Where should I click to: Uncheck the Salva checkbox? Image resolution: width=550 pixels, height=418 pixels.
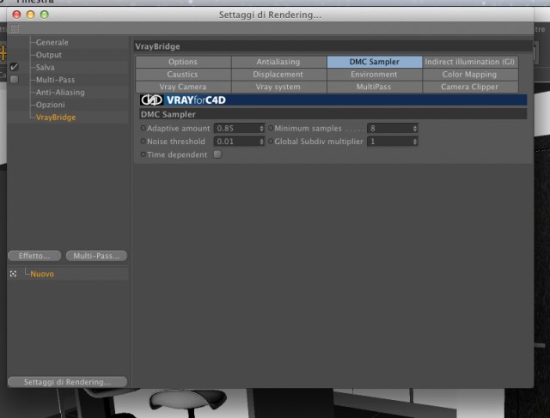coord(14,67)
